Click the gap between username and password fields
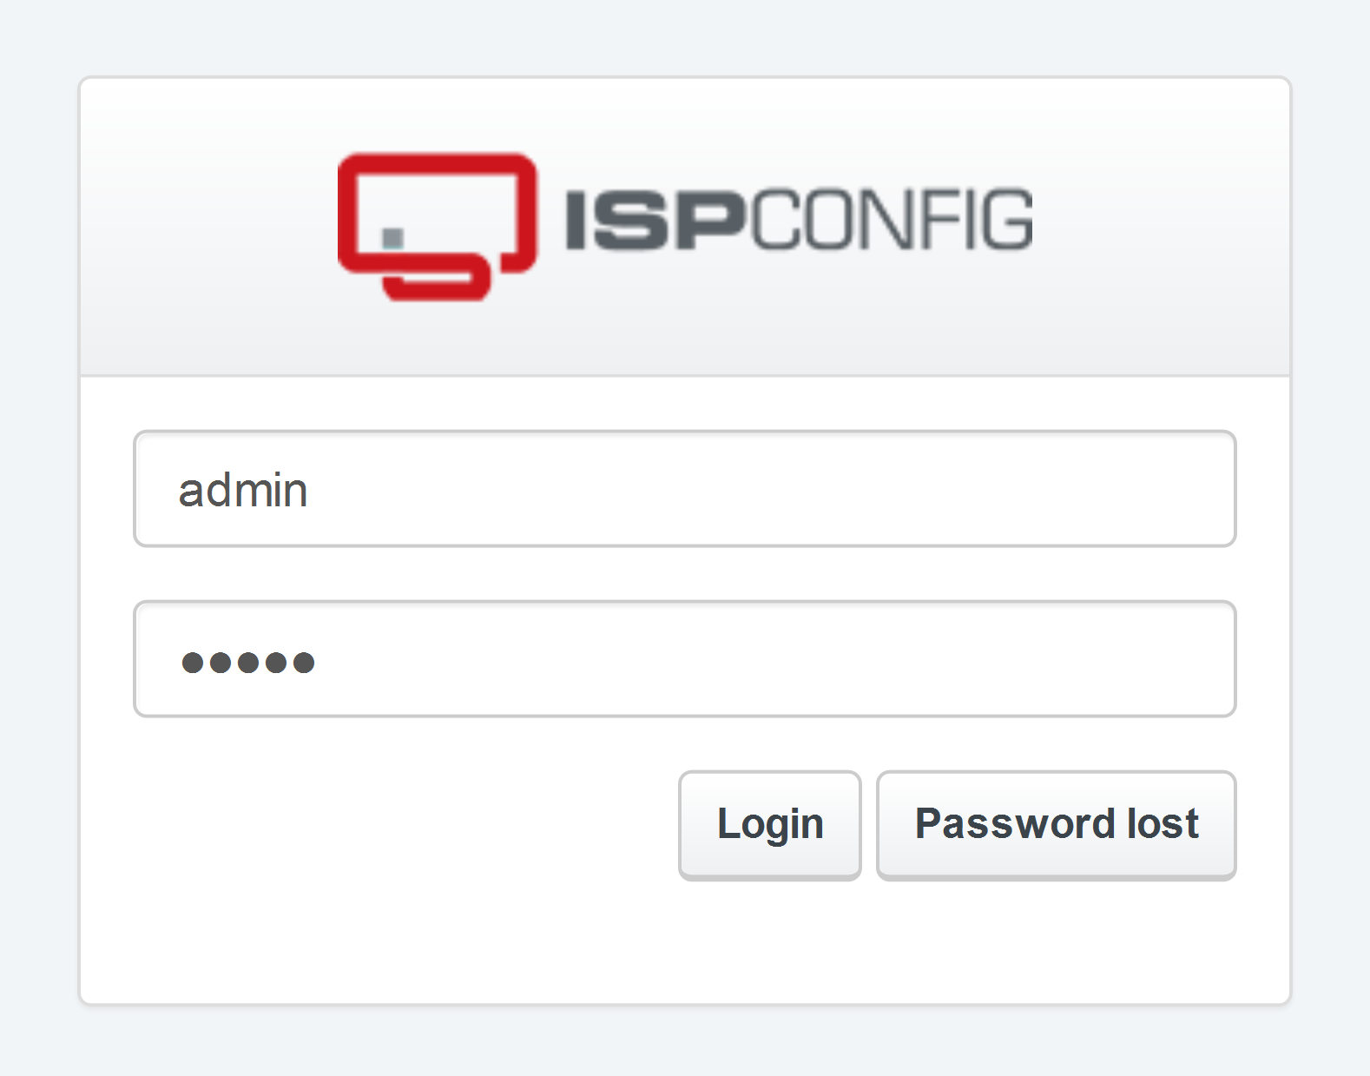 pos(685,574)
